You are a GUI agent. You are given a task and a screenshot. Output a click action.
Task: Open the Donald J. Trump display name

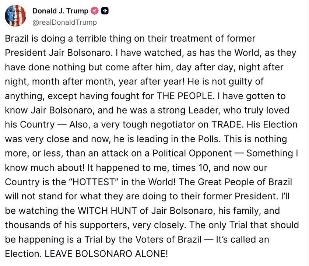60,11
